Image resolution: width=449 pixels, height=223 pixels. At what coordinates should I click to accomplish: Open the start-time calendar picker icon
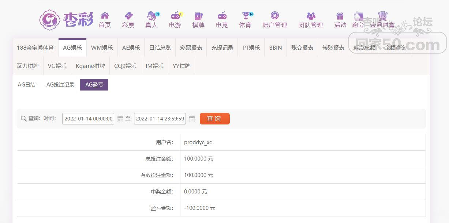point(120,119)
